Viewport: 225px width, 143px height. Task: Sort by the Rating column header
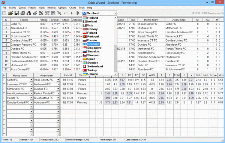click(x=43, y=20)
